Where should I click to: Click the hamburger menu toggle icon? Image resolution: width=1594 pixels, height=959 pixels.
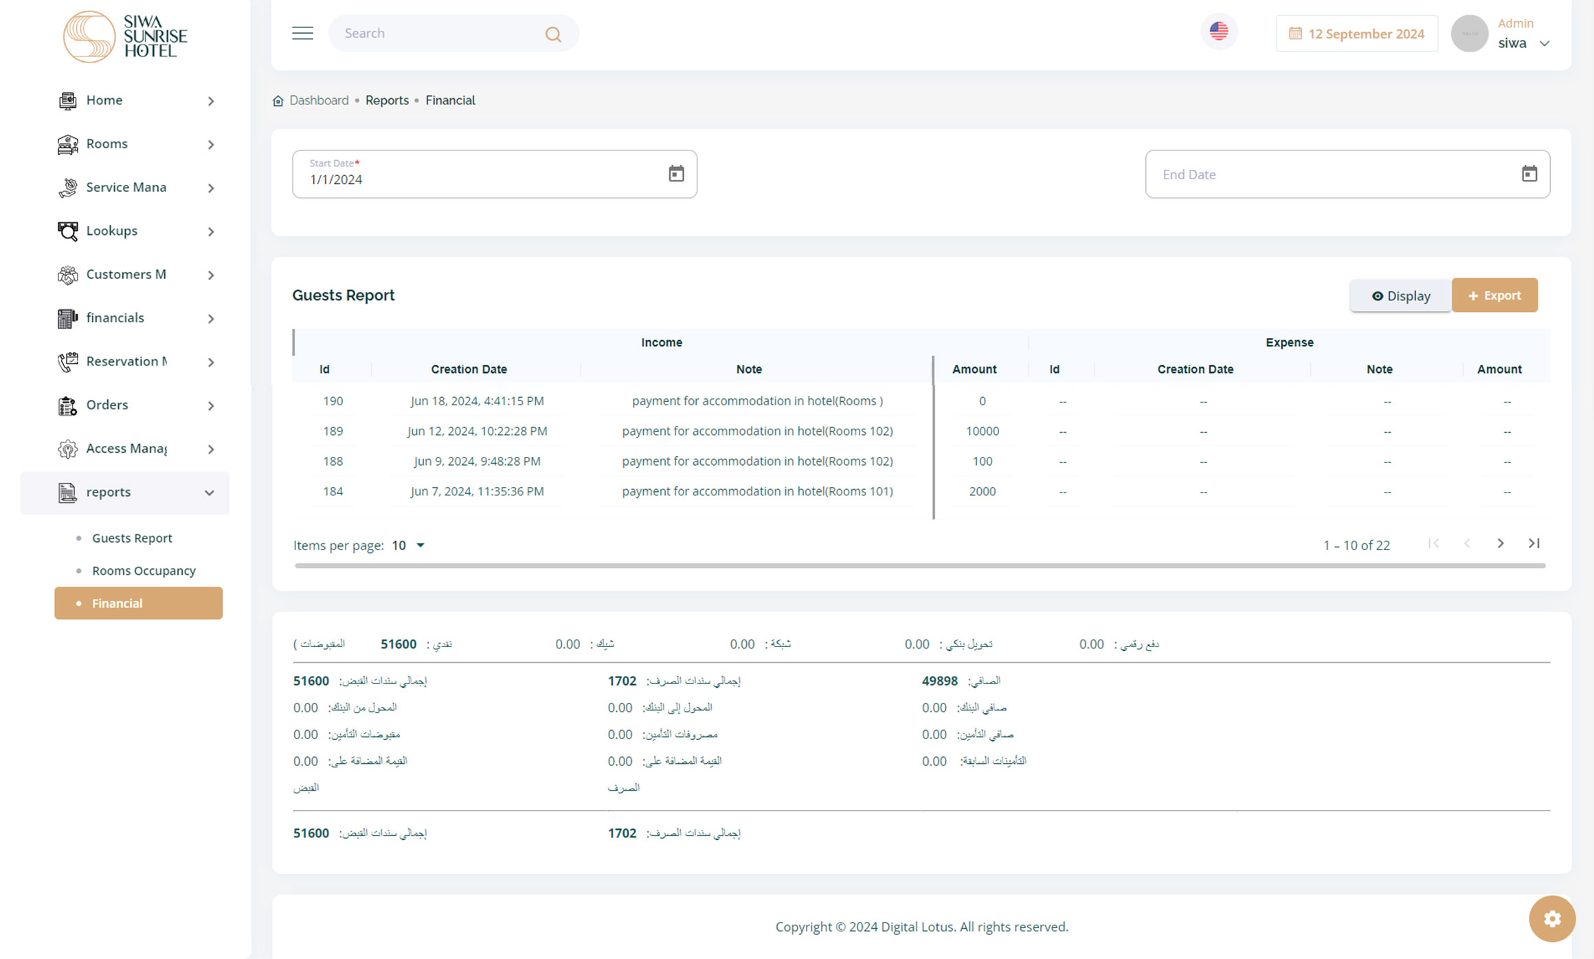(x=302, y=33)
